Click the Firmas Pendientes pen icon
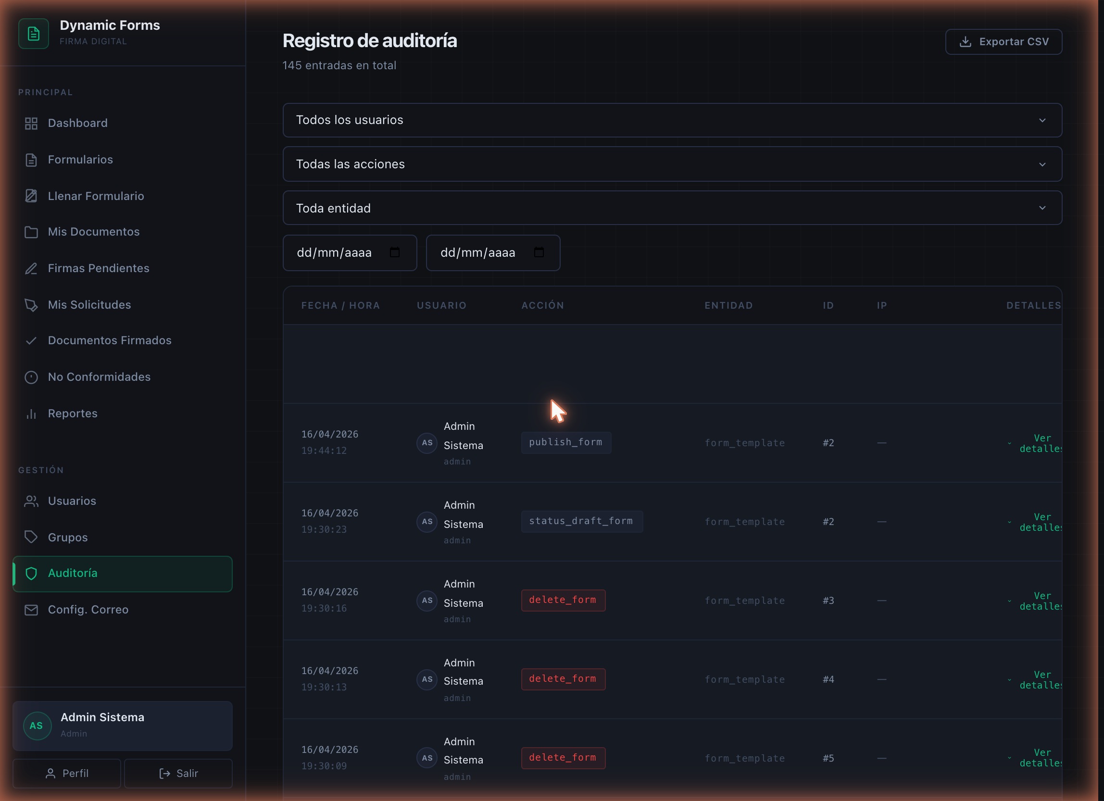Image resolution: width=1104 pixels, height=801 pixels. click(31, 269)
